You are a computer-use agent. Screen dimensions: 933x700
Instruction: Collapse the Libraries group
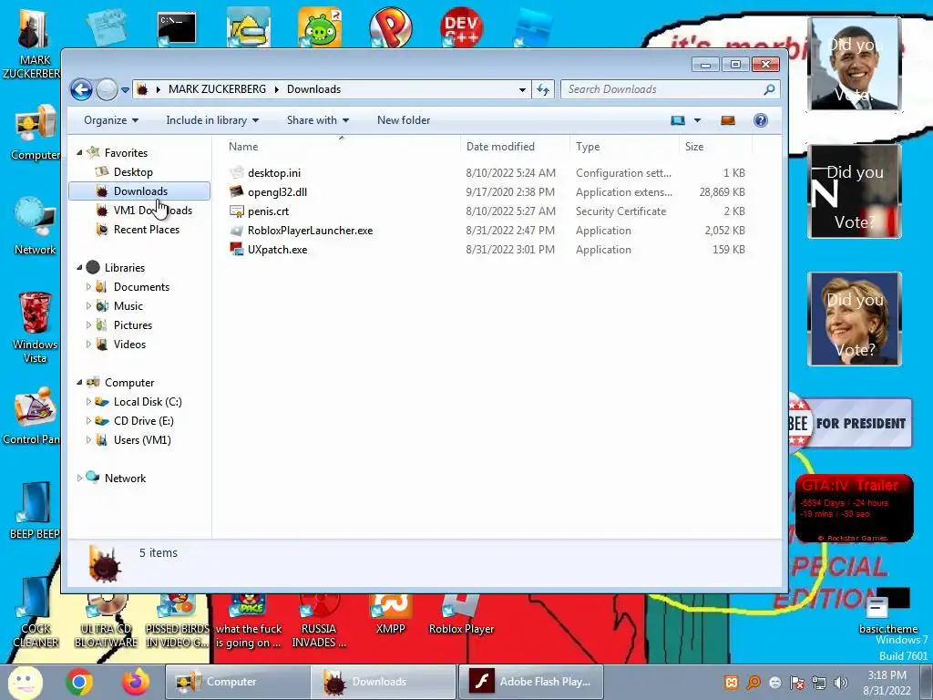coord(80,268)
